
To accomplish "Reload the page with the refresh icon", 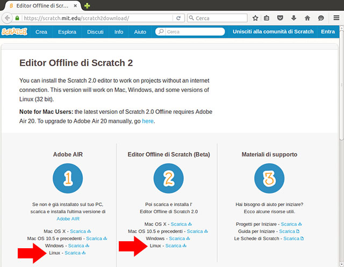I will pos(178,18).
